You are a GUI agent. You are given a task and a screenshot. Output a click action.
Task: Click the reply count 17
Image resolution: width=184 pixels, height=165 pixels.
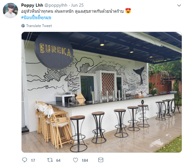point(33,161)
